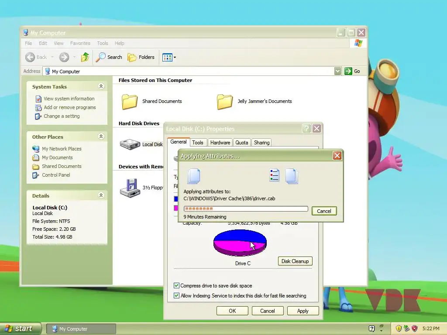The image size is (447, 335).
Task: Click Add or remove programs link
Action: [69, 107]
